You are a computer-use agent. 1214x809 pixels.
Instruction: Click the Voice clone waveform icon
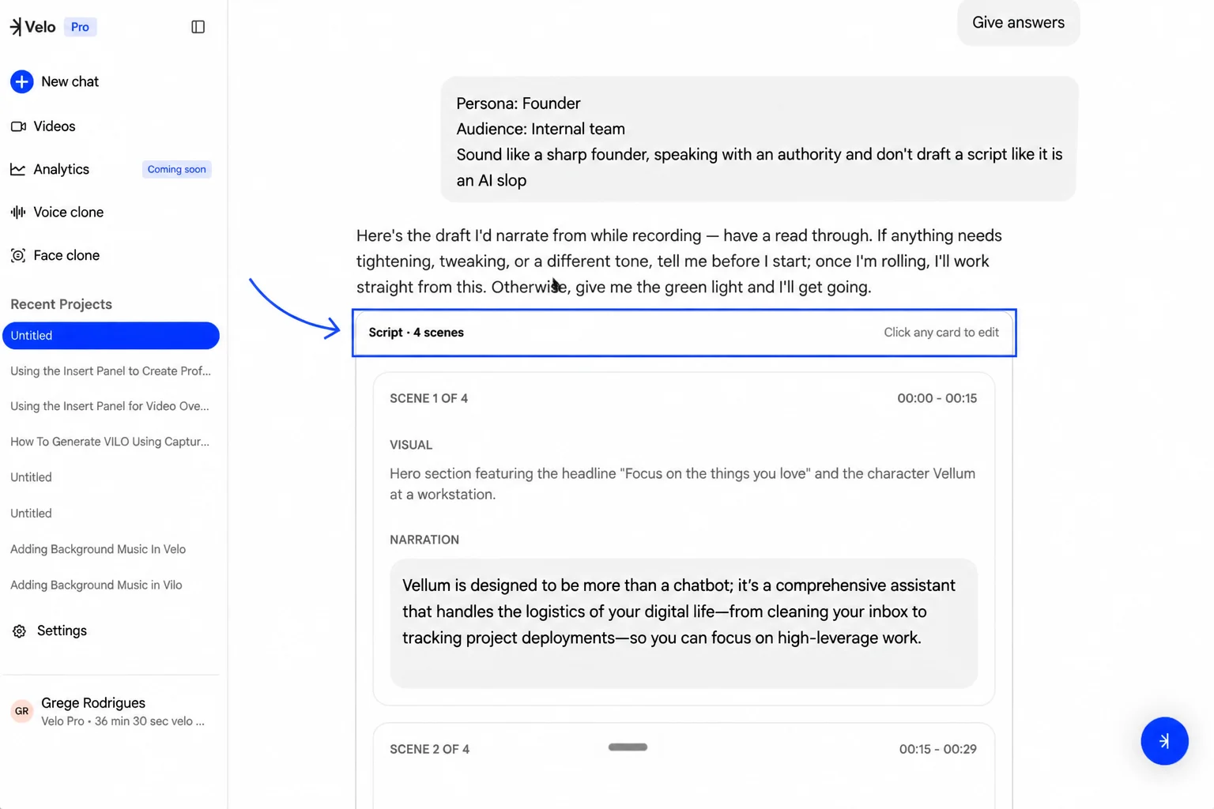[17, 212]
